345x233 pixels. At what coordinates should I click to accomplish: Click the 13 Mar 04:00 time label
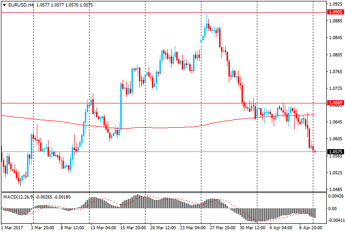tap(103, 228)
